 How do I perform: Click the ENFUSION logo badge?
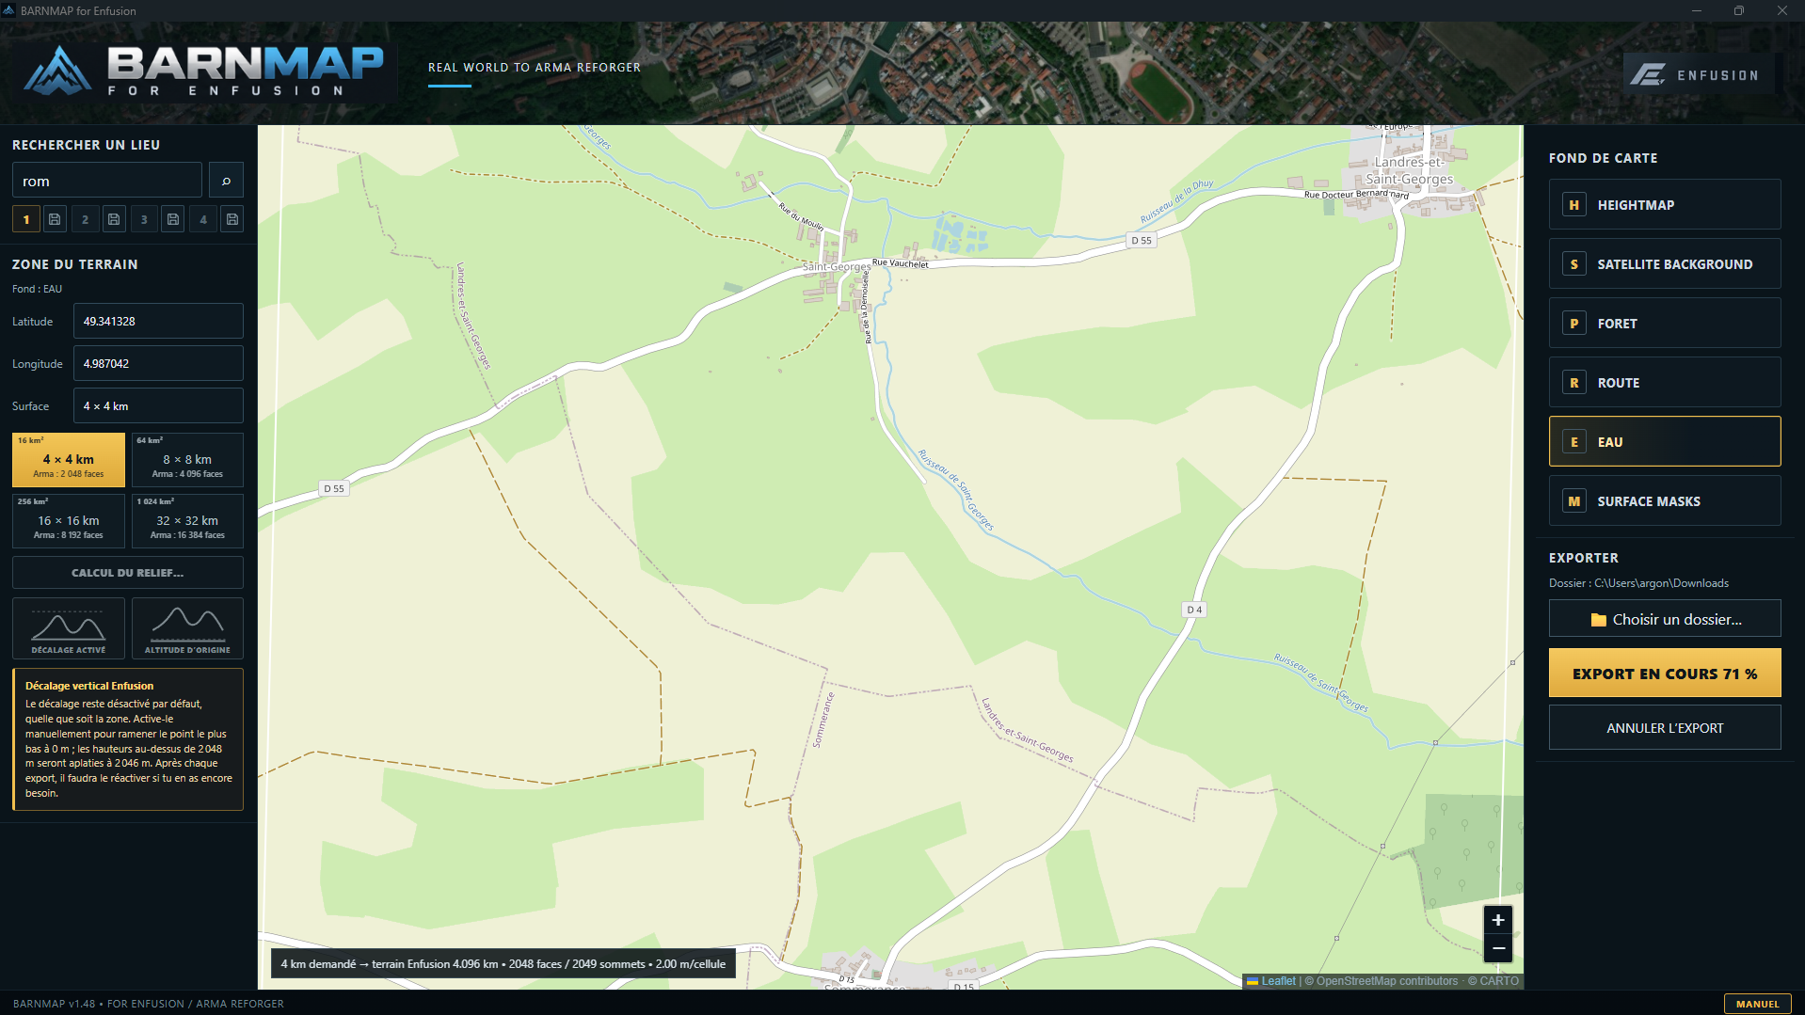point(1699,74)
